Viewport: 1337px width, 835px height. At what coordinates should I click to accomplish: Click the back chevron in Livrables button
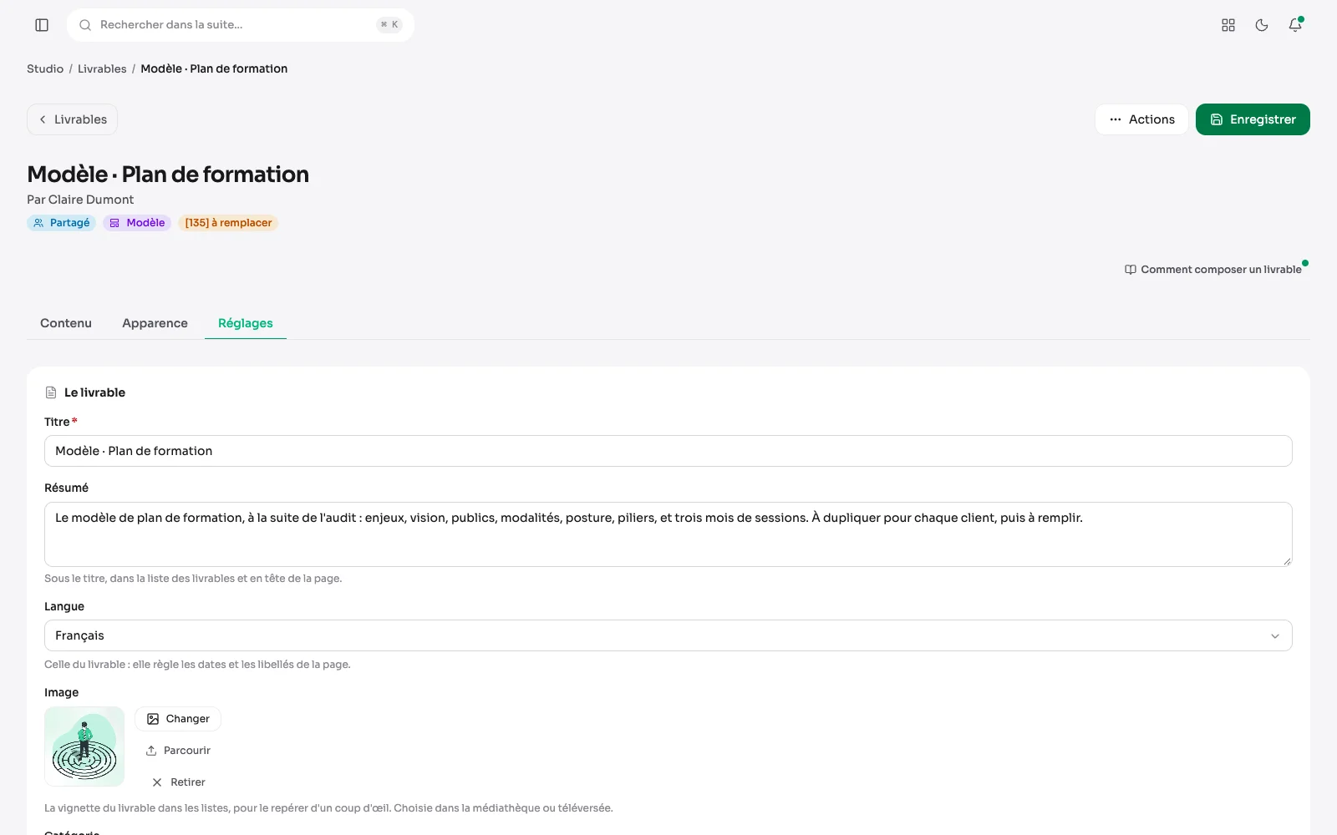tap(43, 119)
